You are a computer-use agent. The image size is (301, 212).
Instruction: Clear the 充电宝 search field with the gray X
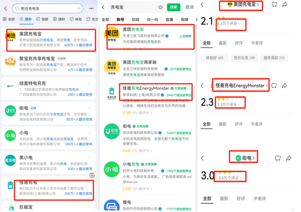[161, 7]
